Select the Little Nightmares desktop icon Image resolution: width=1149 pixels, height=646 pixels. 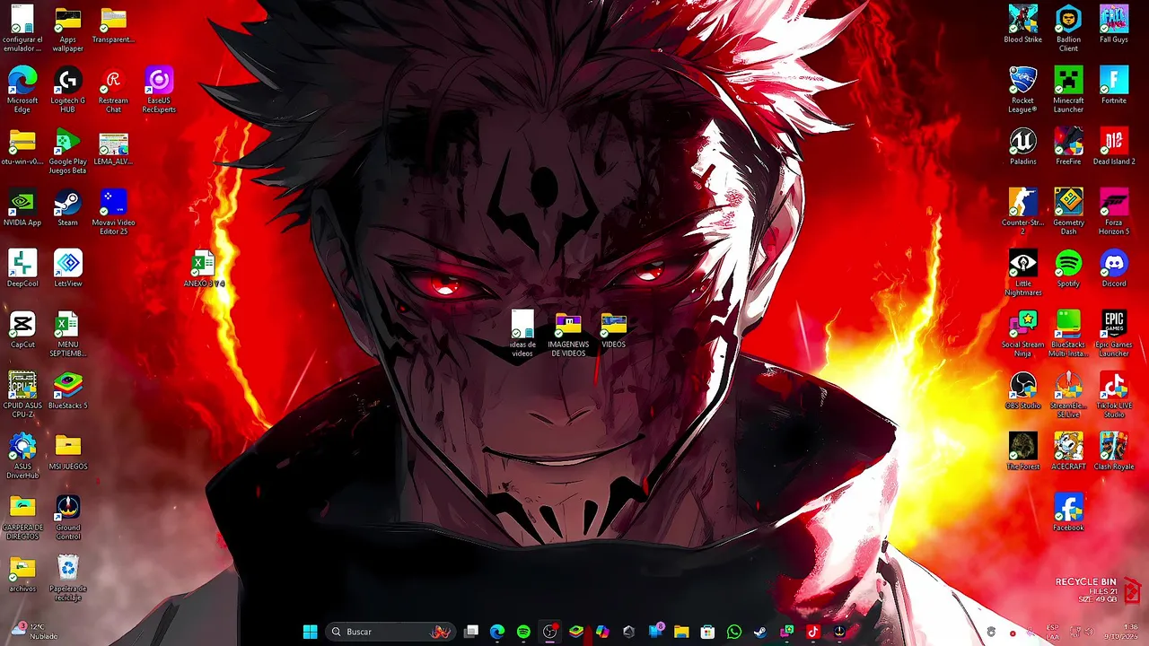tap(1022, 273)
